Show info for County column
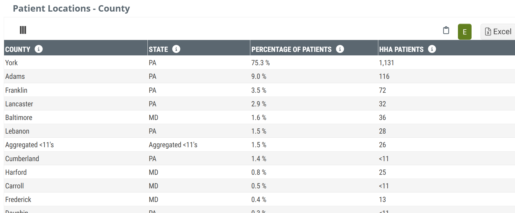Screen dimensions: 515x213 click(x=39, y=49)
